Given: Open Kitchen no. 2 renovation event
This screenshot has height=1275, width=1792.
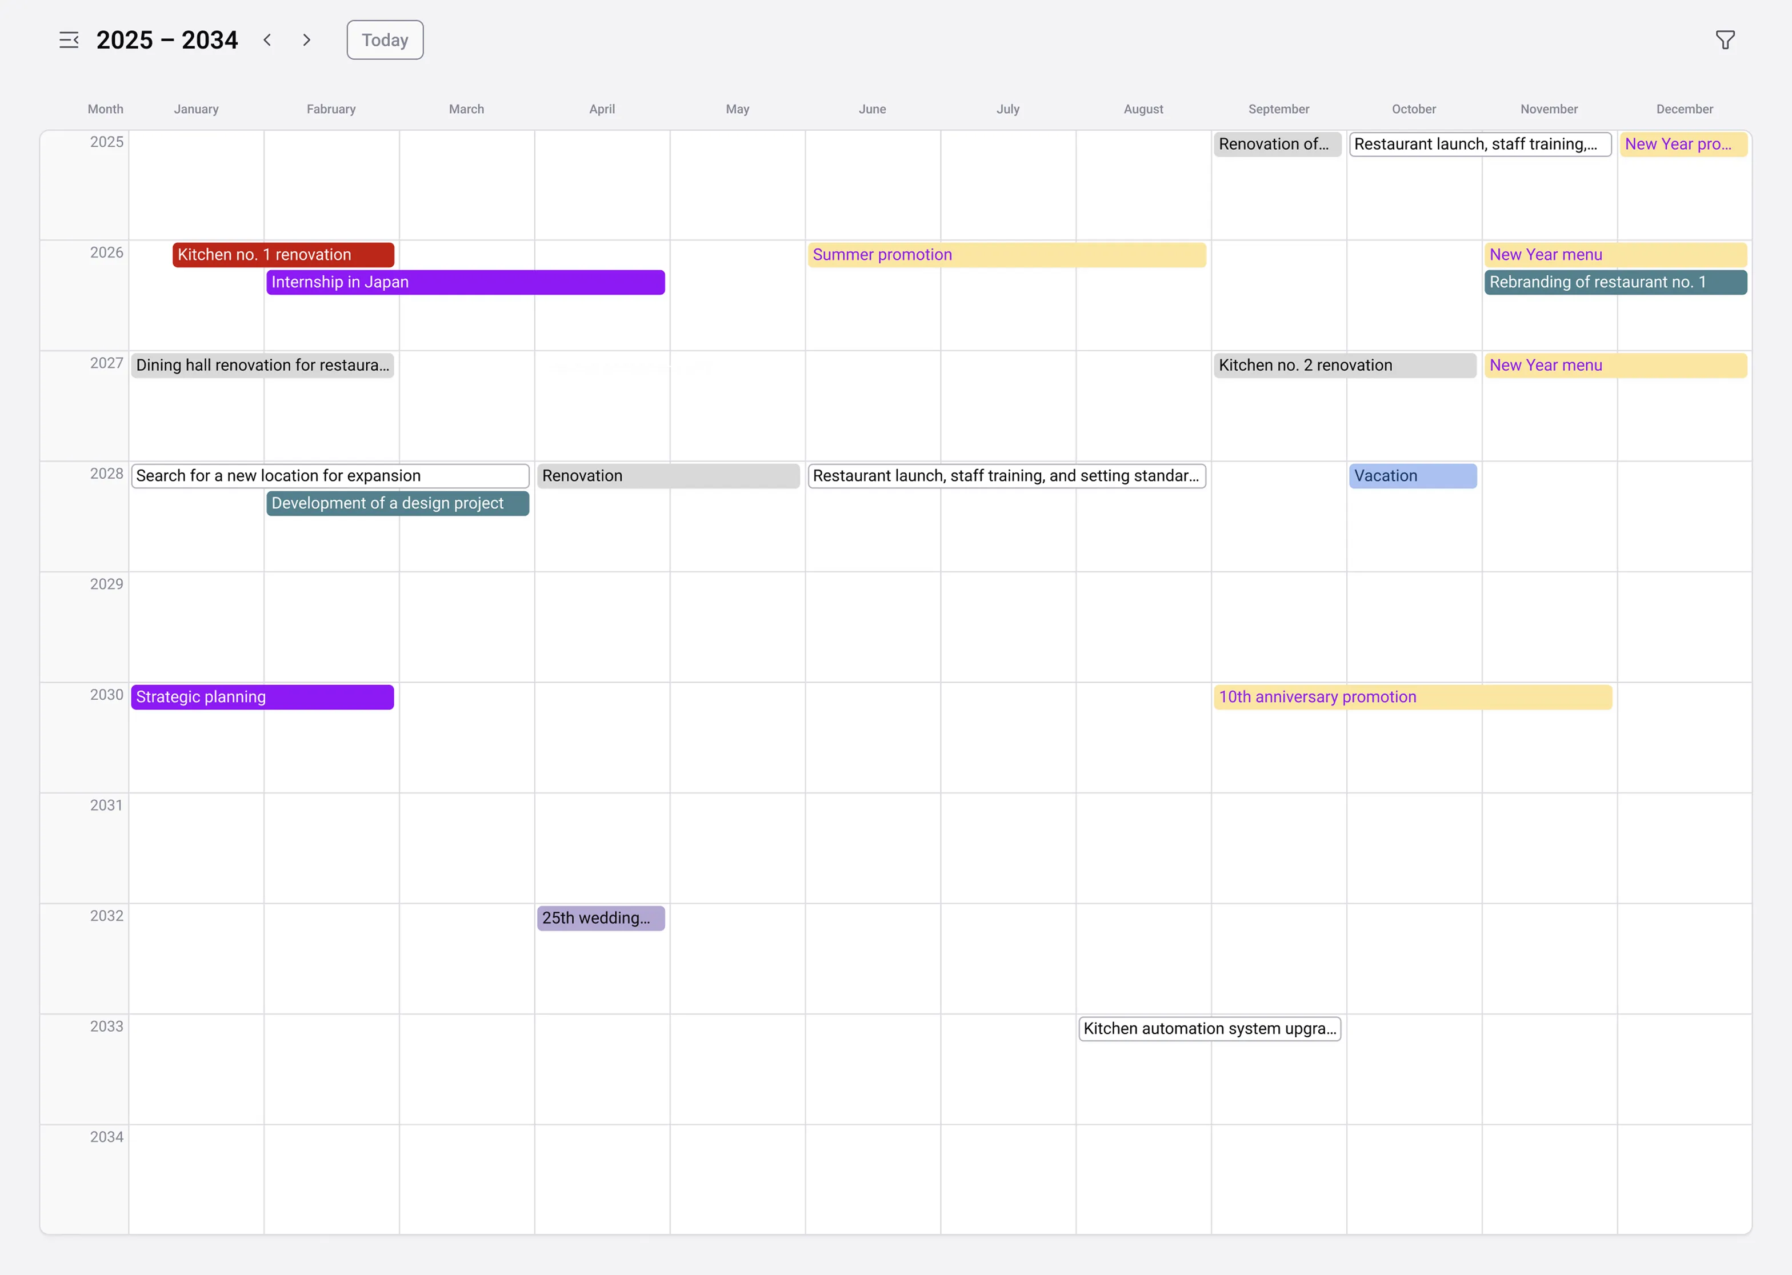Looking at the screenshot, I should tap(1345, 365).
